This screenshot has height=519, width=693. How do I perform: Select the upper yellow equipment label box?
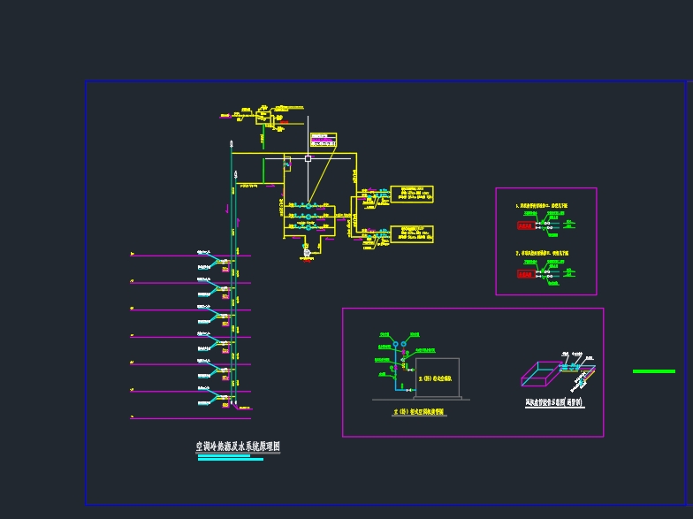(412, 195)
